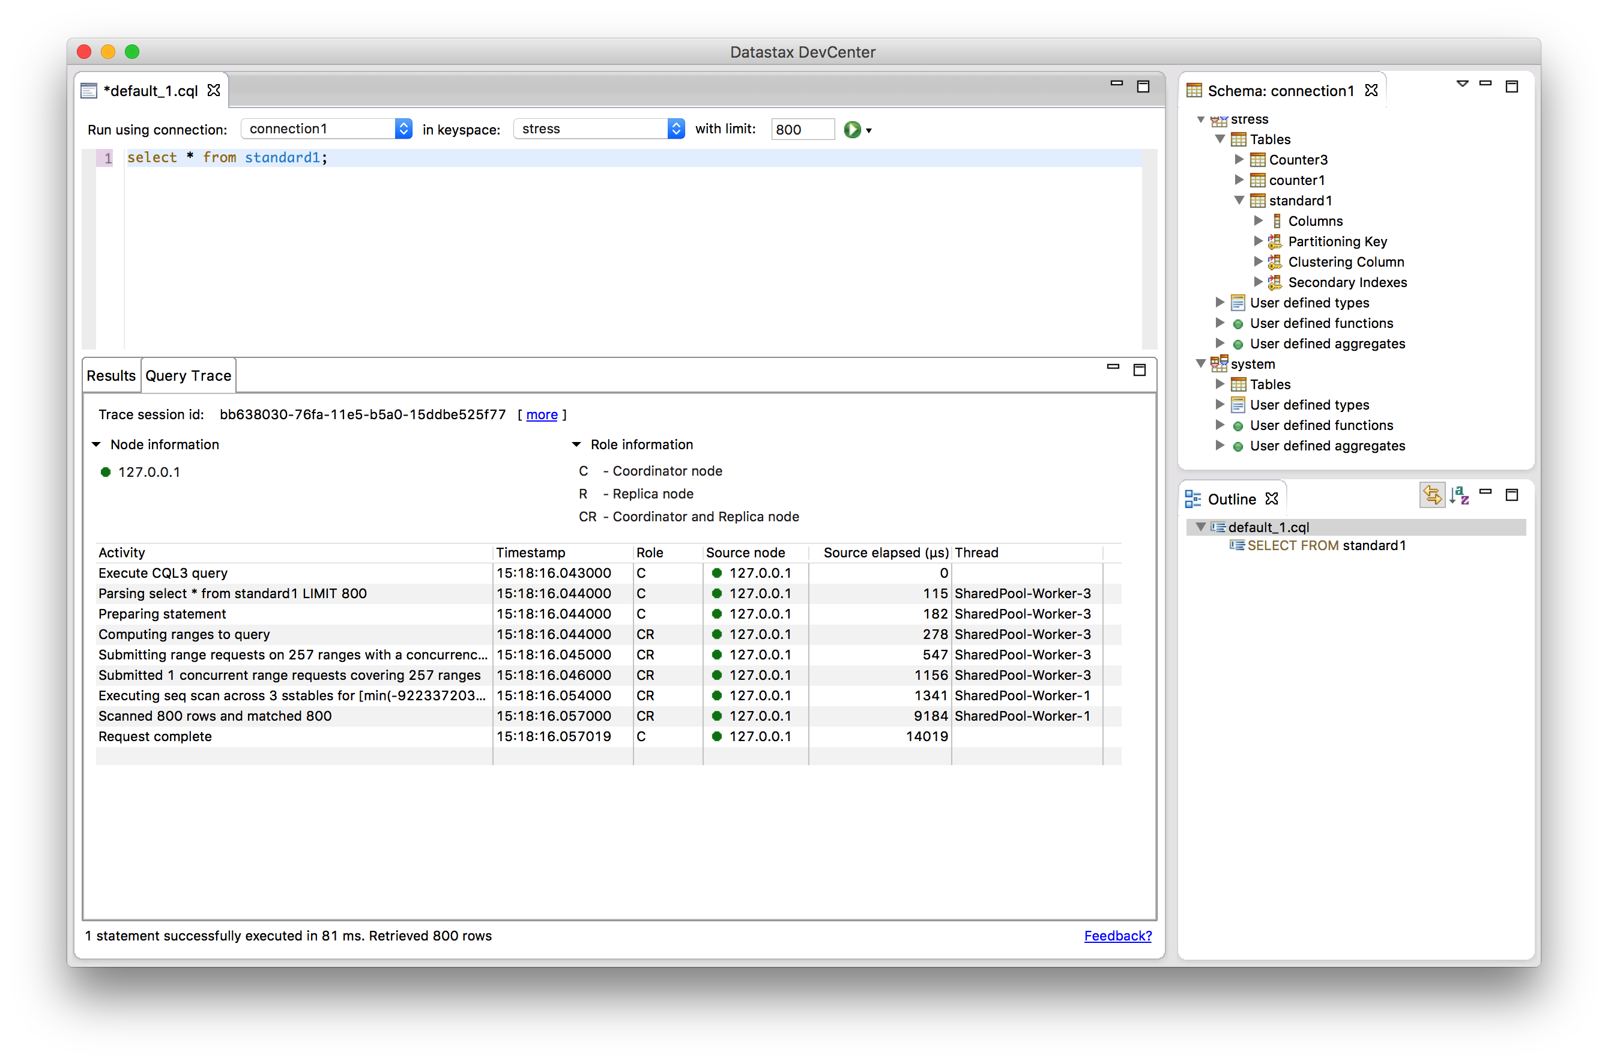The width and height of the screenshot is (1608, 1063).
Task: Expand the Partitioning Key node
Action: (1258, 241)
